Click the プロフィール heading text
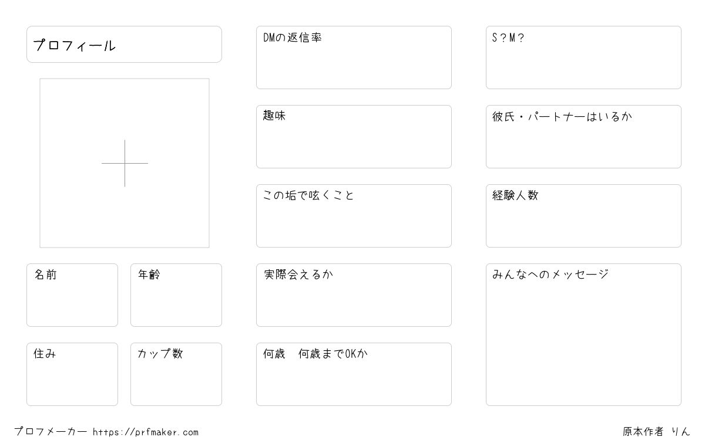Viewport: 705px width, 440px height. click(x=74, y=45)
